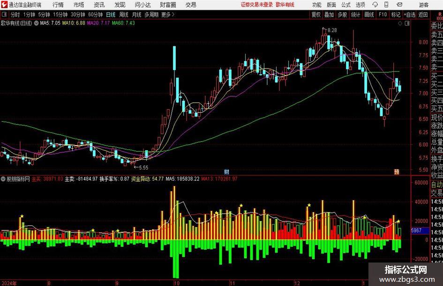443x286 pixels.
Task: Click the 2024年 date axis label
Action: (9, 283)
